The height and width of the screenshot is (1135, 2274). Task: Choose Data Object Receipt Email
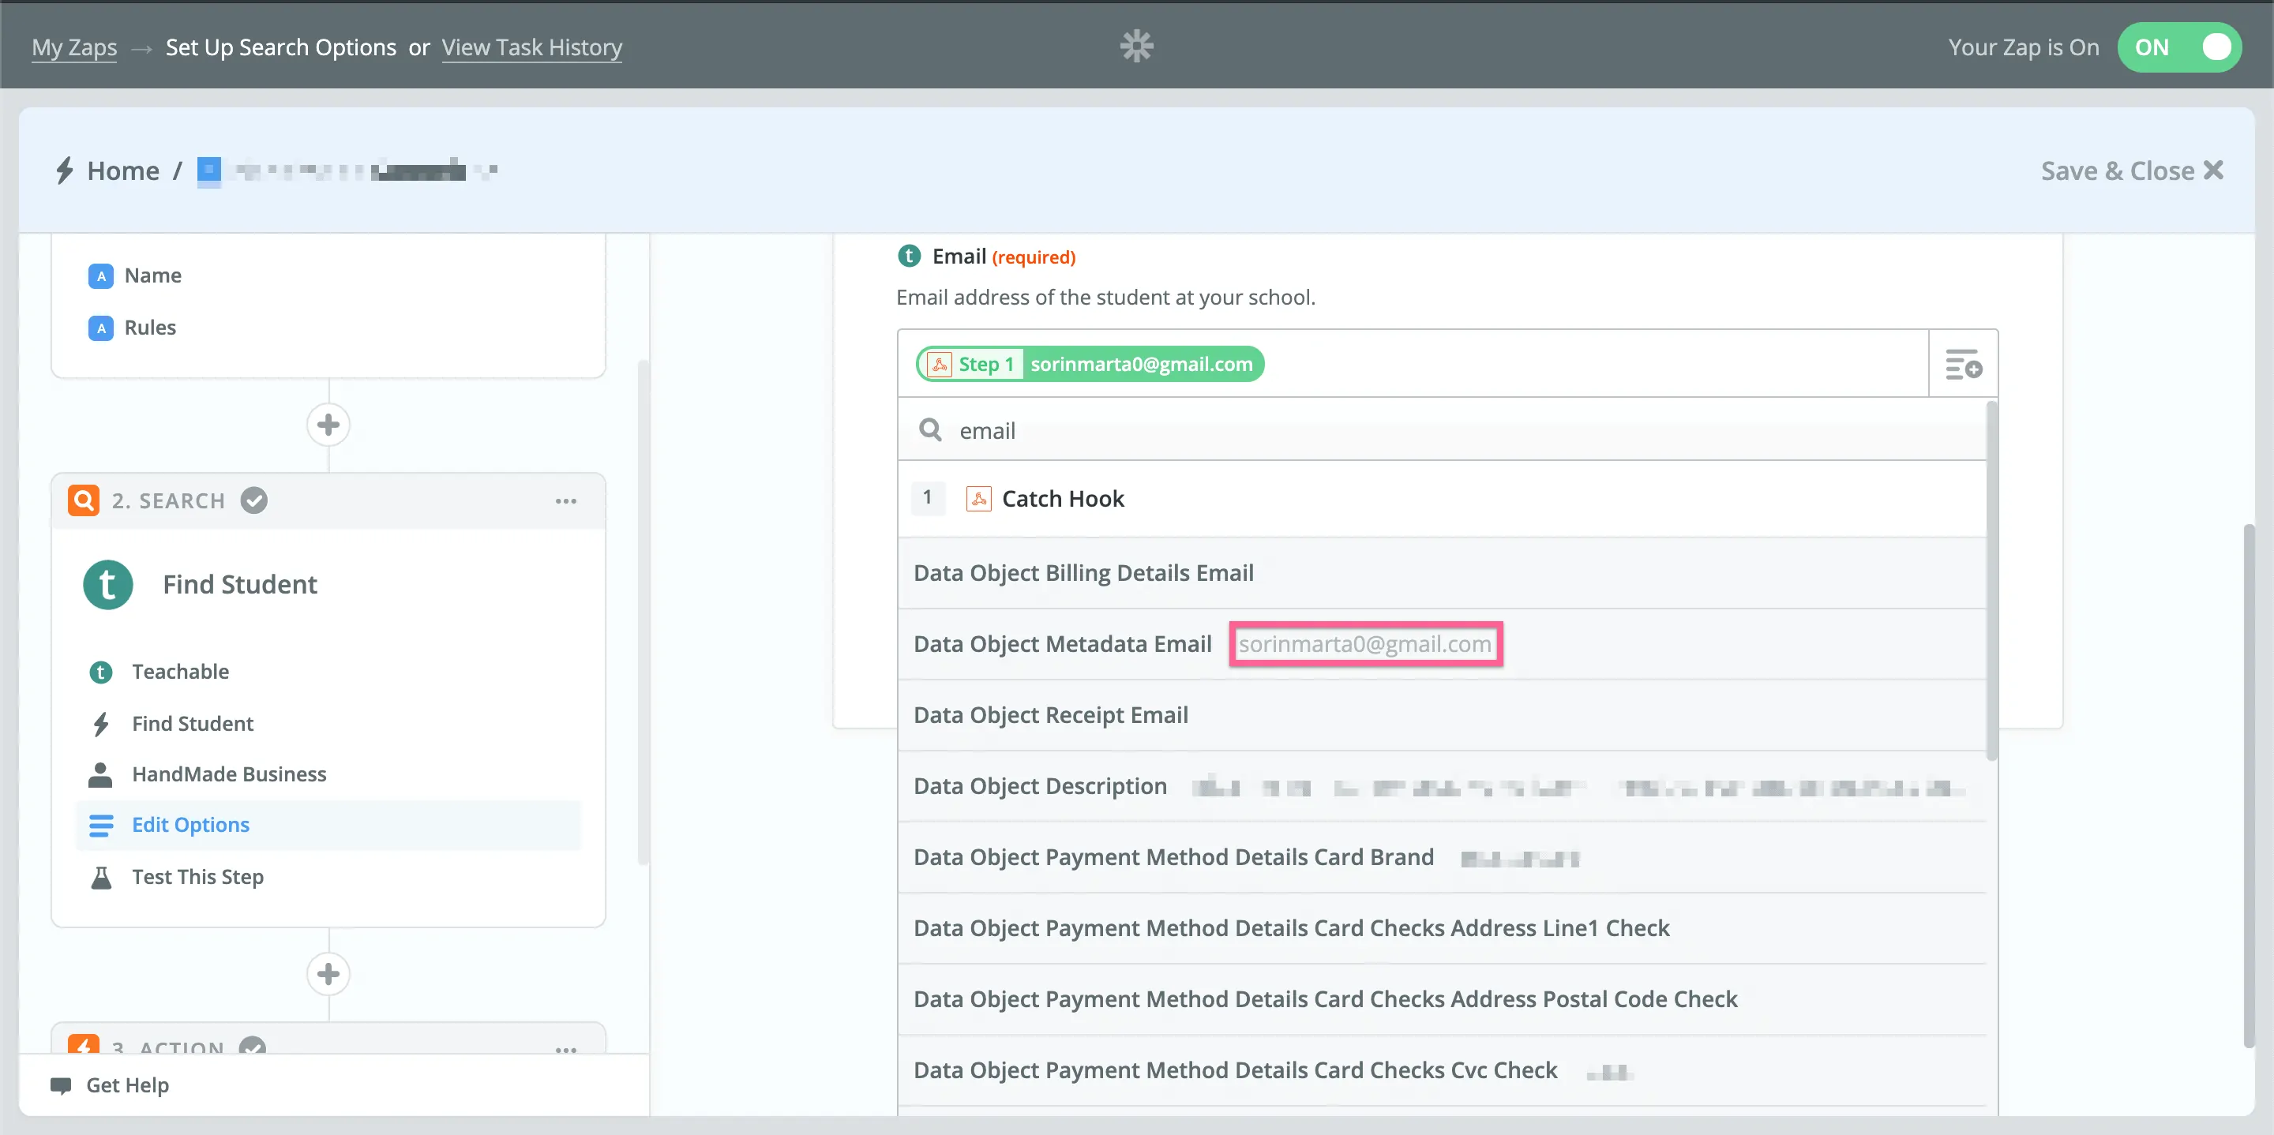click(x=1442, y=715)
